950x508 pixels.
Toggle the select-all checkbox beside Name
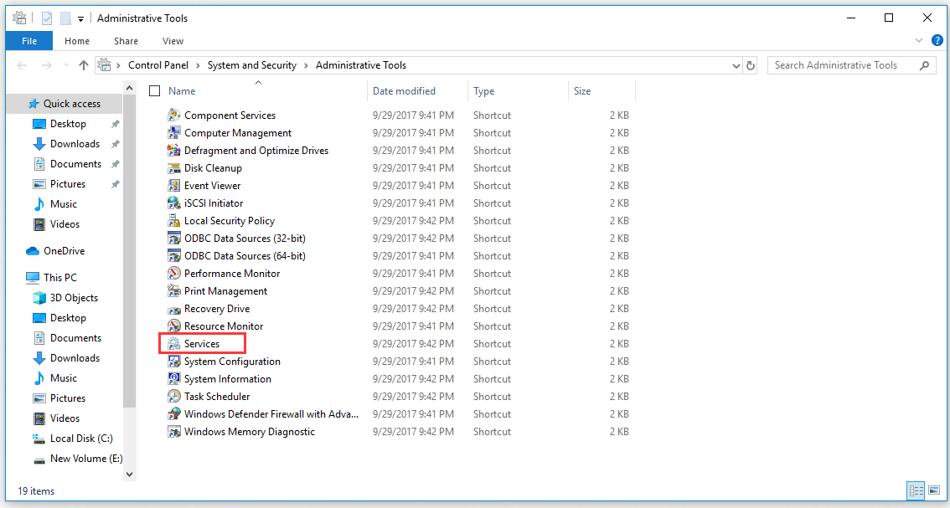coord(154,91)
